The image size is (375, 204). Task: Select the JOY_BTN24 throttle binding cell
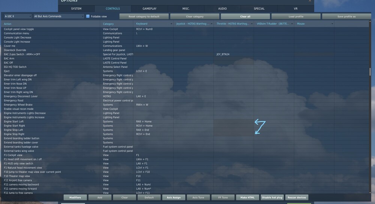point(233,54)
